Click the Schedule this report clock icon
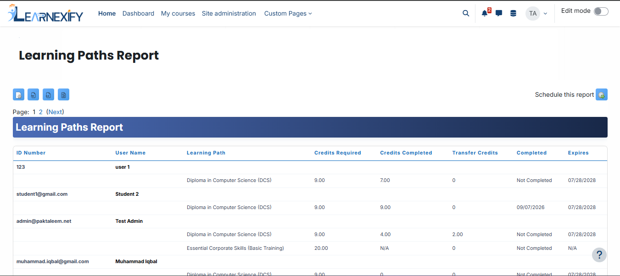Screen dimensions: 620x276 [x=602, y=94]
